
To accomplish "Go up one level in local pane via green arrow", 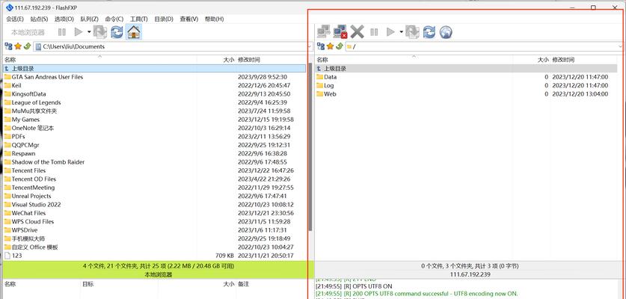I will pyautogui.click(x=27, y=46).
